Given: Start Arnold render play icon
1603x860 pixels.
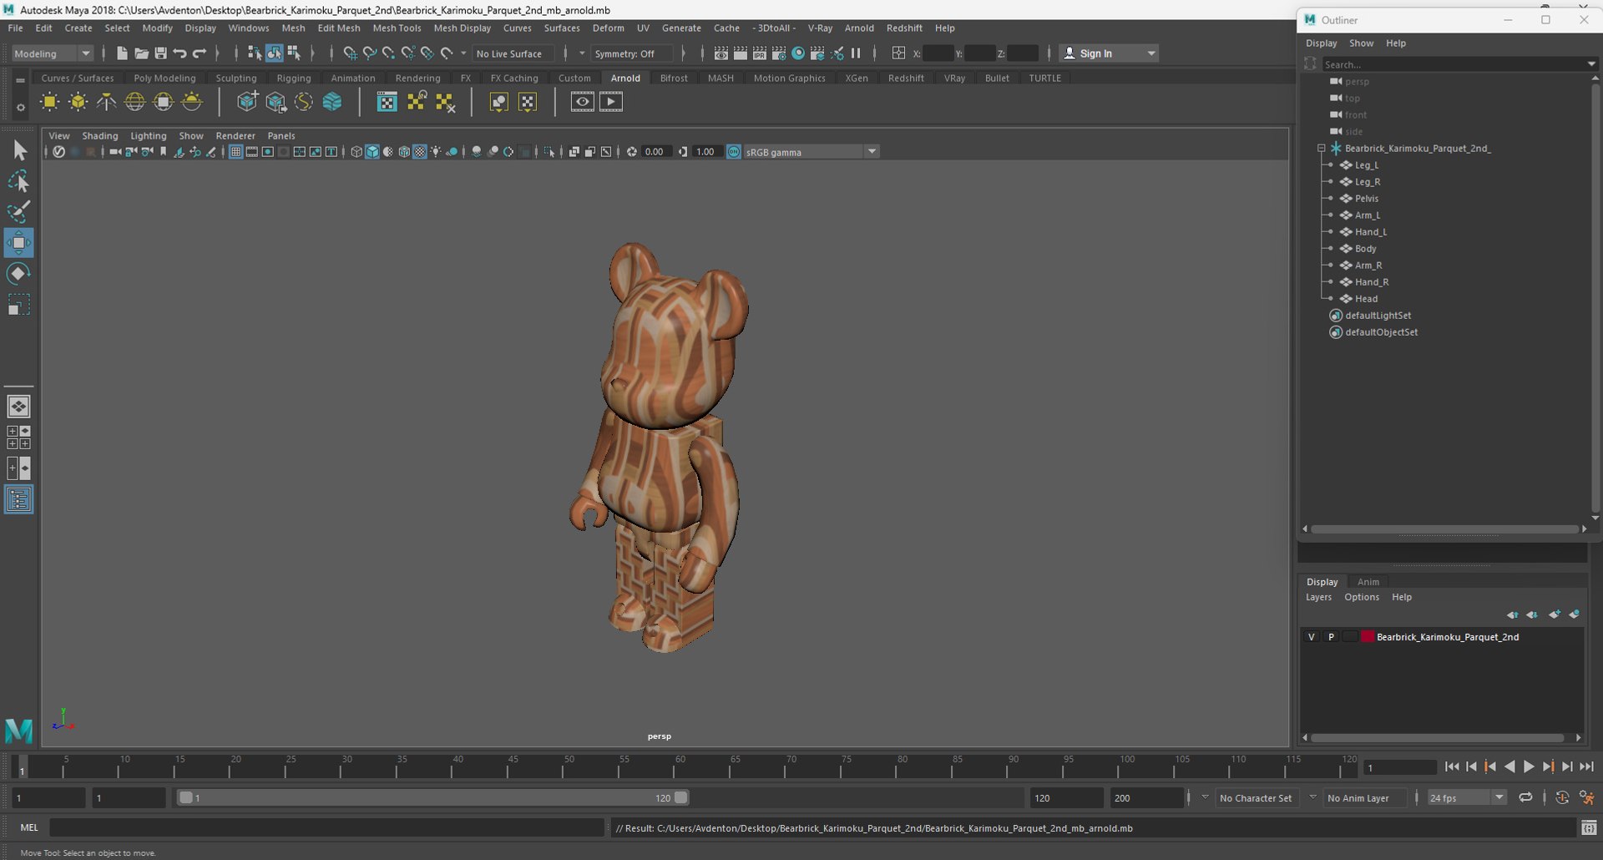Looking at the screenshot, I should pos(611,102).
